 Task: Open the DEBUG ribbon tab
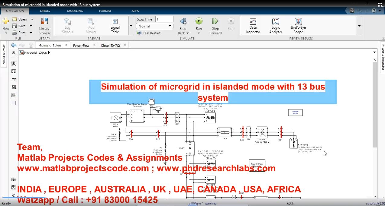pyautogui.click(x=45, y=11)
